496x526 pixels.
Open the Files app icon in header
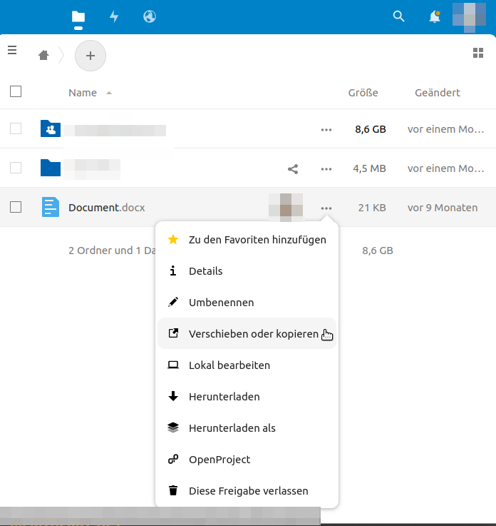click(78, 16)
